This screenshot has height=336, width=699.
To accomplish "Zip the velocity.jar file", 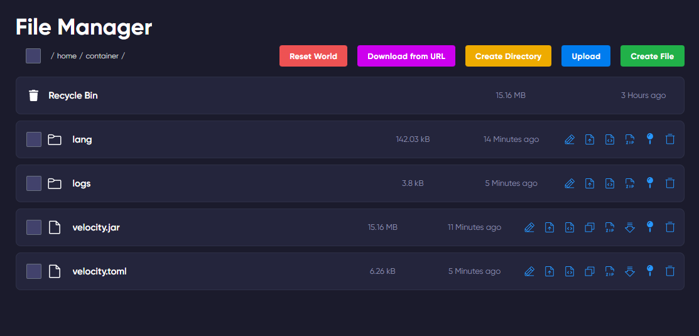I will click(610, 227).
